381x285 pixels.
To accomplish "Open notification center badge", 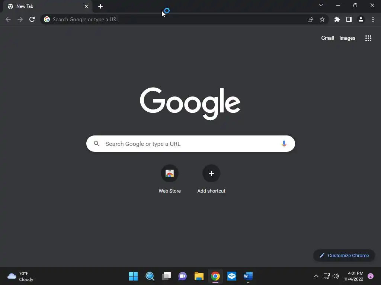I will [x=371, y=276].
